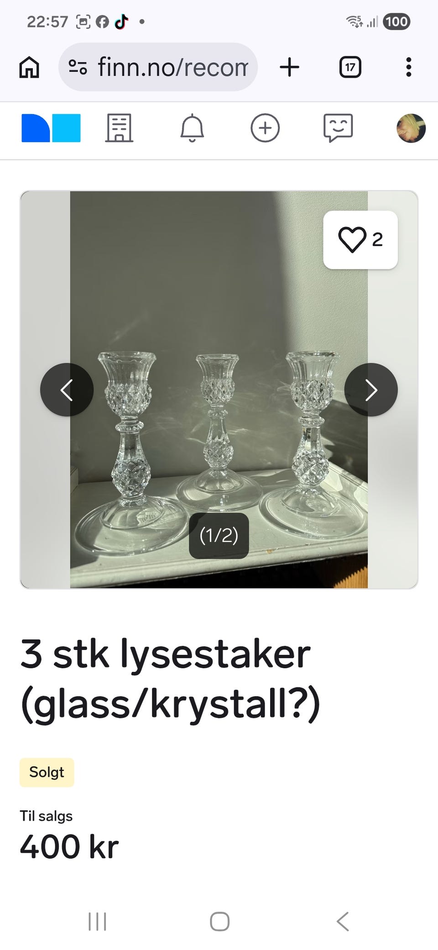Viewport: 438px width, 950px height.
Task: Show next photo with right arrow
Action: 371,390
